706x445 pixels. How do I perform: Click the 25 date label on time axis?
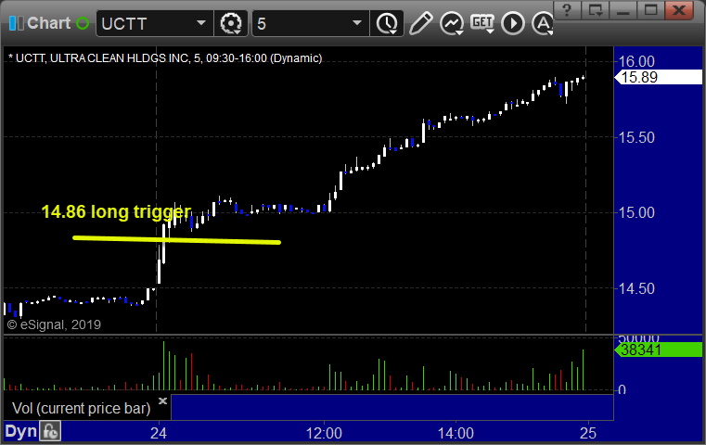pyautogui.click(x=588, y=433)
